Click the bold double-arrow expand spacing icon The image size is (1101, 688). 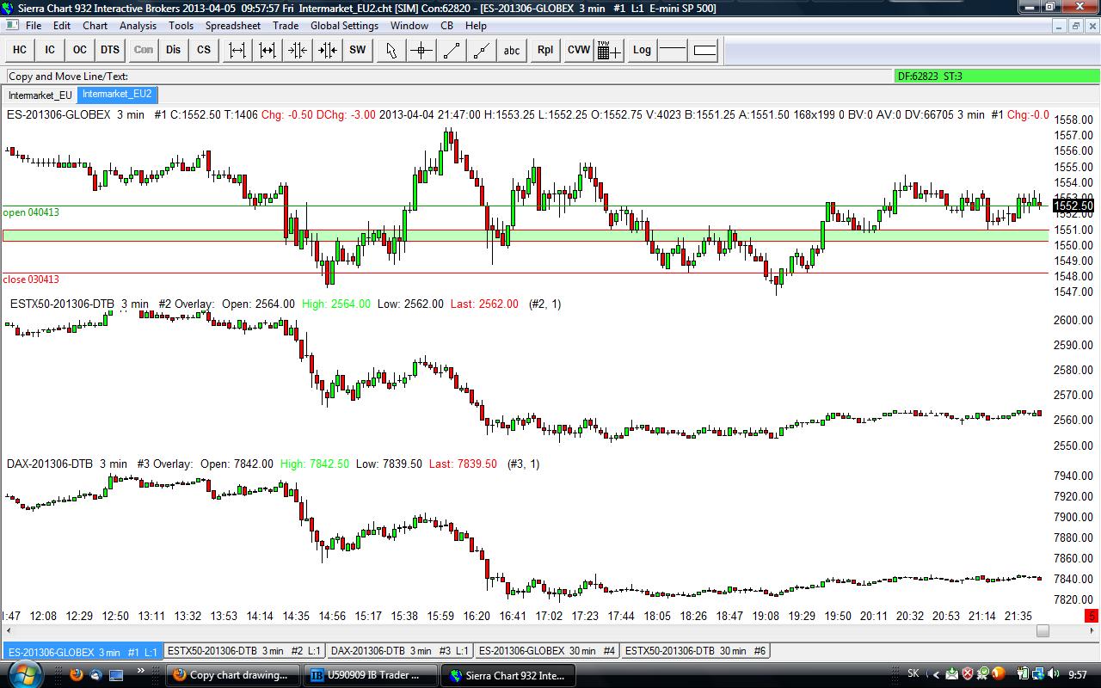[268, 50]
